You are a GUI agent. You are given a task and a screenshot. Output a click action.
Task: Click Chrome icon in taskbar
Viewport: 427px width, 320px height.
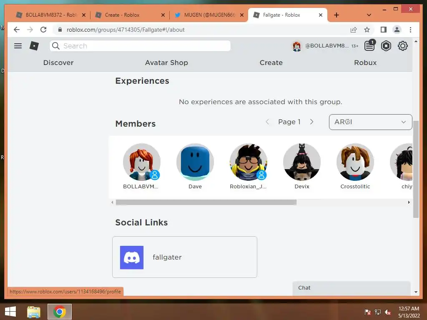[60, 312]
